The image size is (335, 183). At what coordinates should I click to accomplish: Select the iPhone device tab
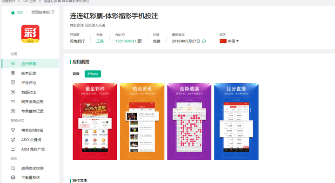pos(93,74)
